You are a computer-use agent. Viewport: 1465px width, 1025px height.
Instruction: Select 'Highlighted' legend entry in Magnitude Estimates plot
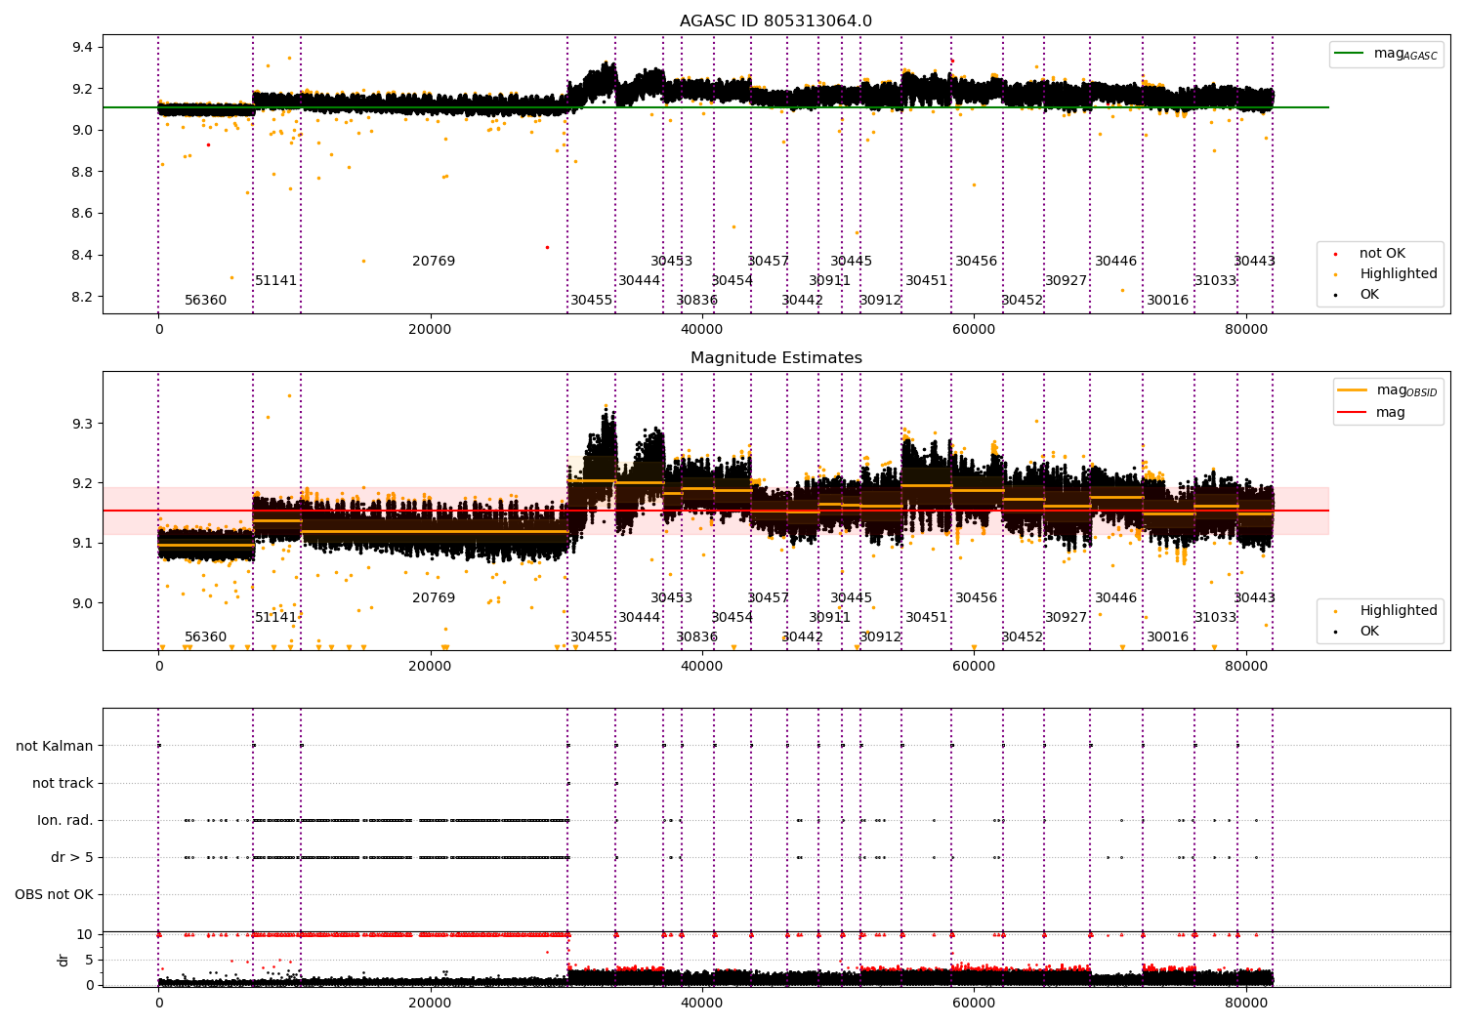(1398, 611)
